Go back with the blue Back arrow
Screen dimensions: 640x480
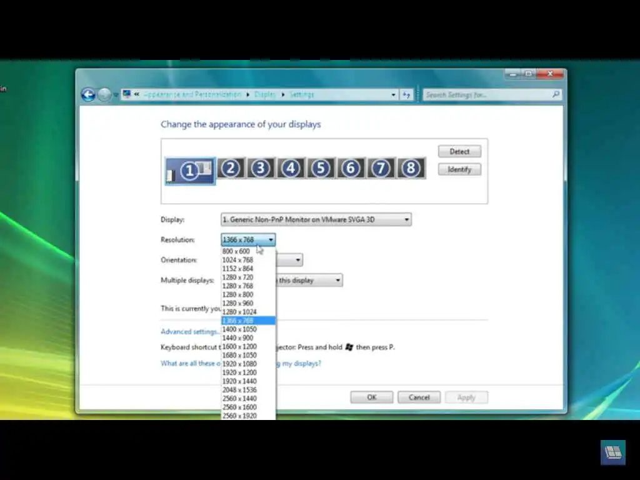[x=88, y=95]
